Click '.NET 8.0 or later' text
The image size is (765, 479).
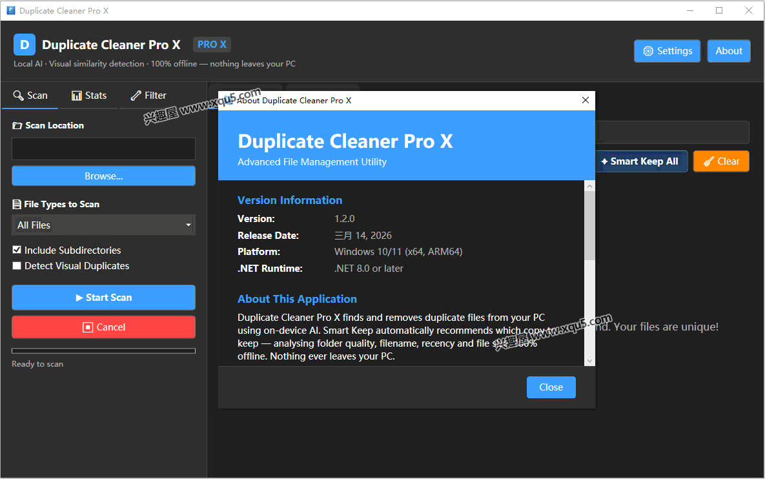369,269
